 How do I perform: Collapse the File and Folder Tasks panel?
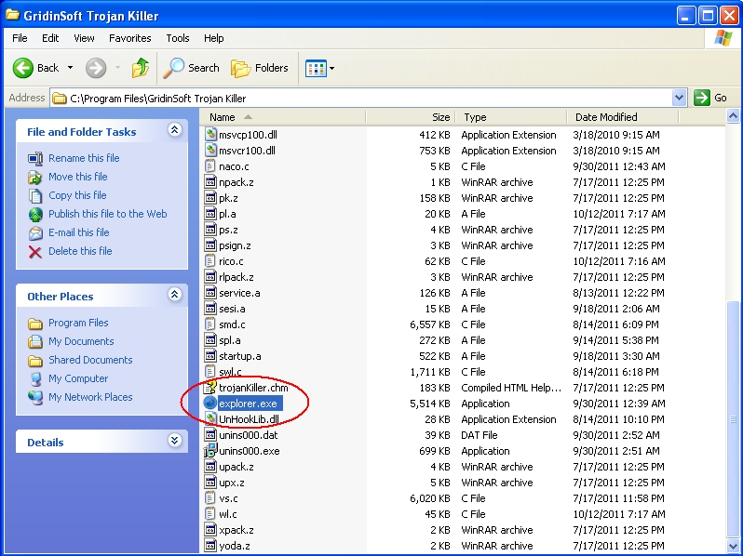tap(174, 129)
